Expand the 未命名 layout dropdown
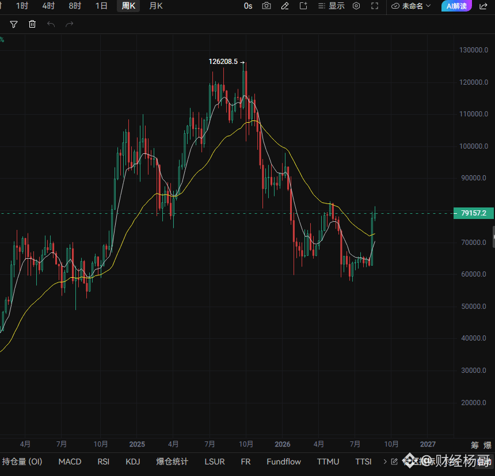 [x=411, y=6]
